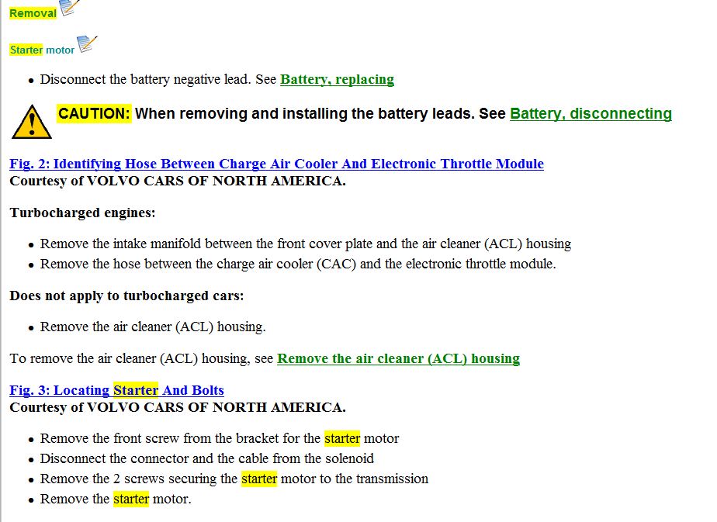Image resolution: width=717 pixels, height=522 pixels.
Task: Click 'To remove the air cleaner (ACL) housing, see' text
Action: coord(141,358)
